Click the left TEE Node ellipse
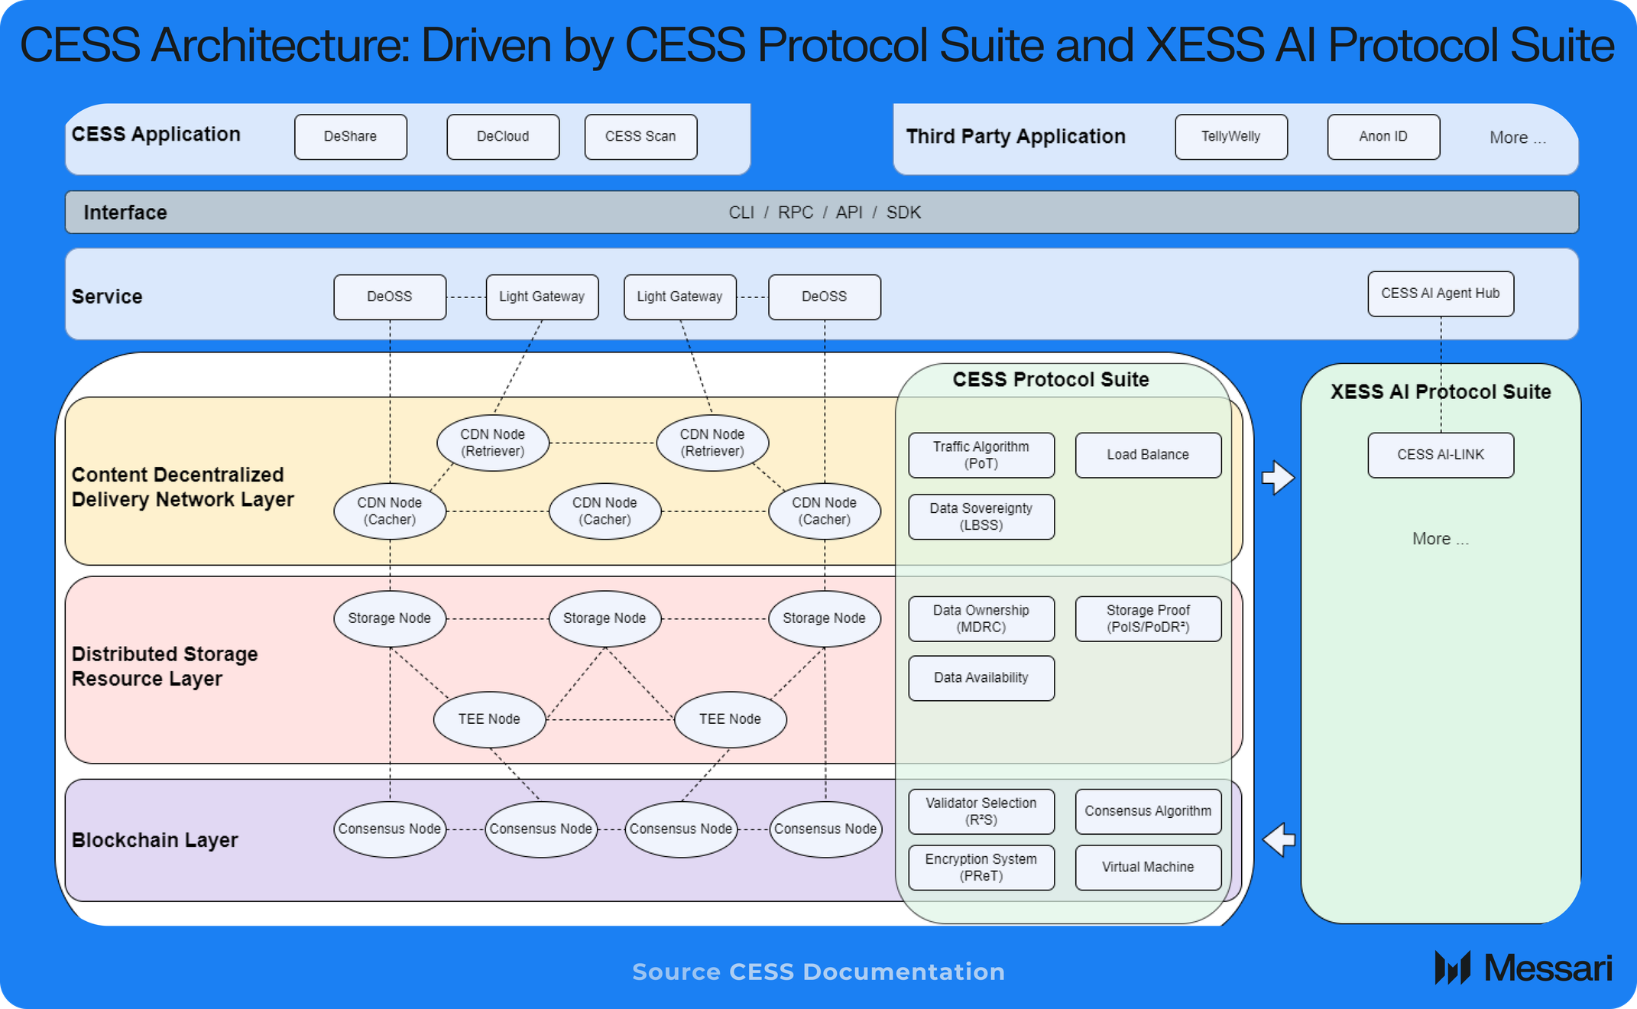The width and height of the screenshot is (1637, 1009). [489, 719]
